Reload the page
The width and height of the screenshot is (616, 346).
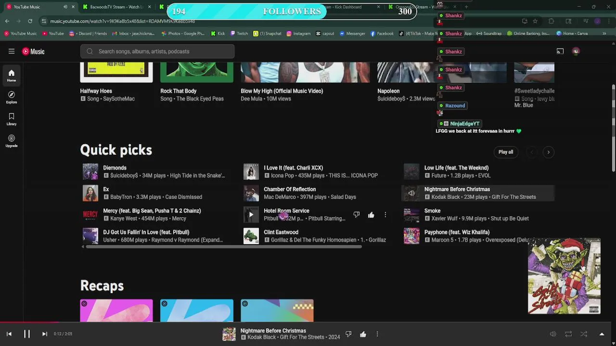30,21
